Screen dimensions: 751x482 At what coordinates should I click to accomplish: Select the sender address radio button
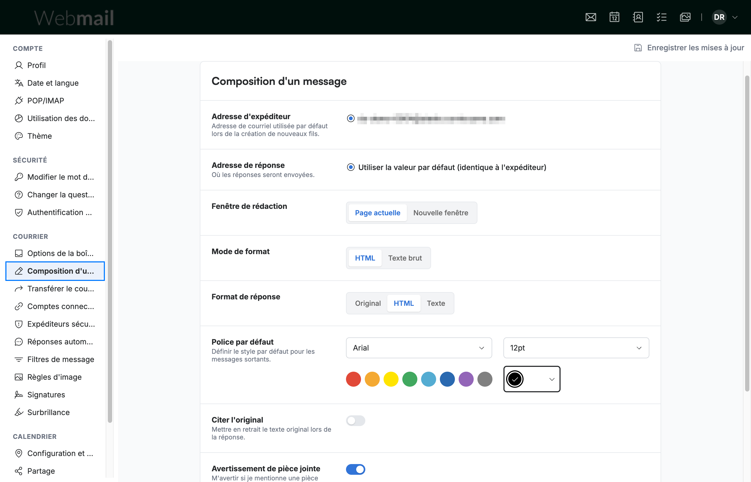coord(351,118)
